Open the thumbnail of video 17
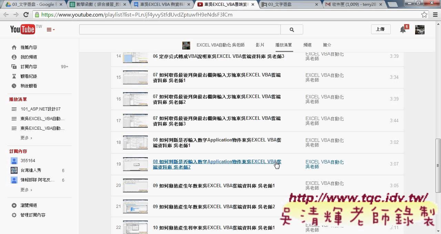 coord(135,121)
